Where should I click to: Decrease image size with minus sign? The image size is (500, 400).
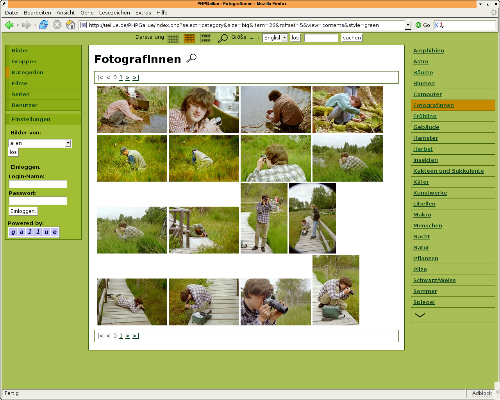[x=252, y=38]
